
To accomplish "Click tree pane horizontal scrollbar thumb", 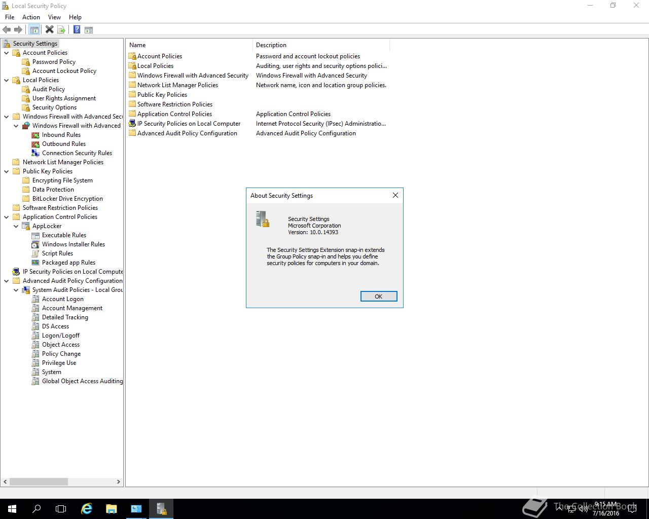I will click(x=39, y=482).
